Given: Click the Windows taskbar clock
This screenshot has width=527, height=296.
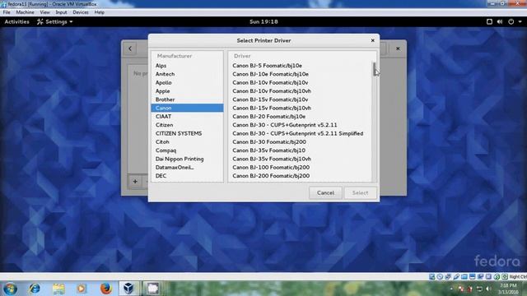Looking at the screenshot, I should click(508, 289).
